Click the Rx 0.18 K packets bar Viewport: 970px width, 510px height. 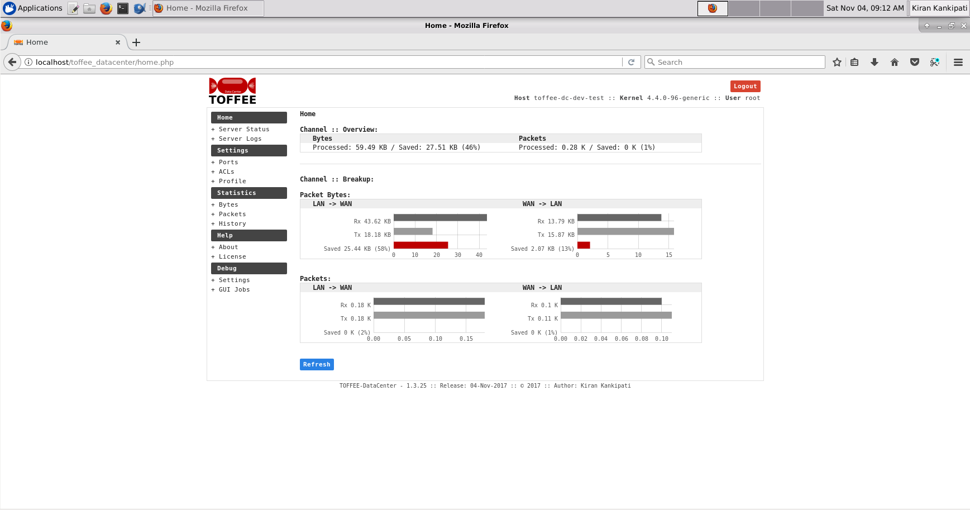(429, 301)
